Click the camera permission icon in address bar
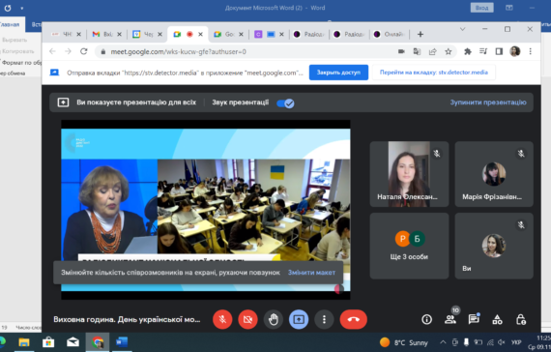 (401, 51)
